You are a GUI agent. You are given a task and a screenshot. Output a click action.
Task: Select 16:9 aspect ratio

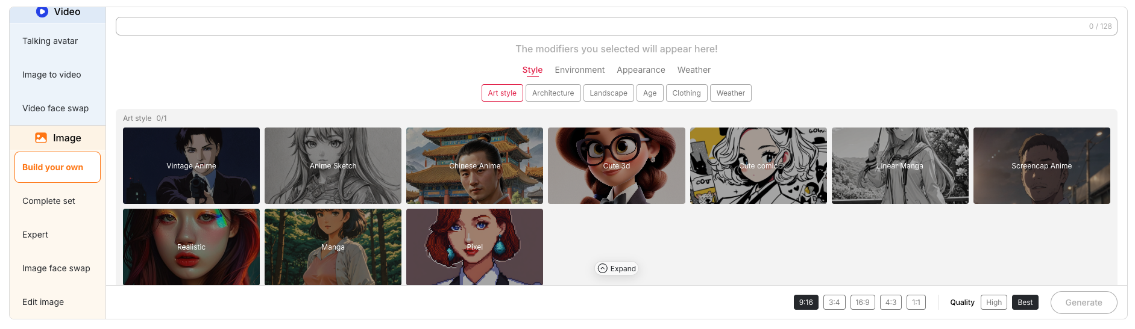coord(863,303)
